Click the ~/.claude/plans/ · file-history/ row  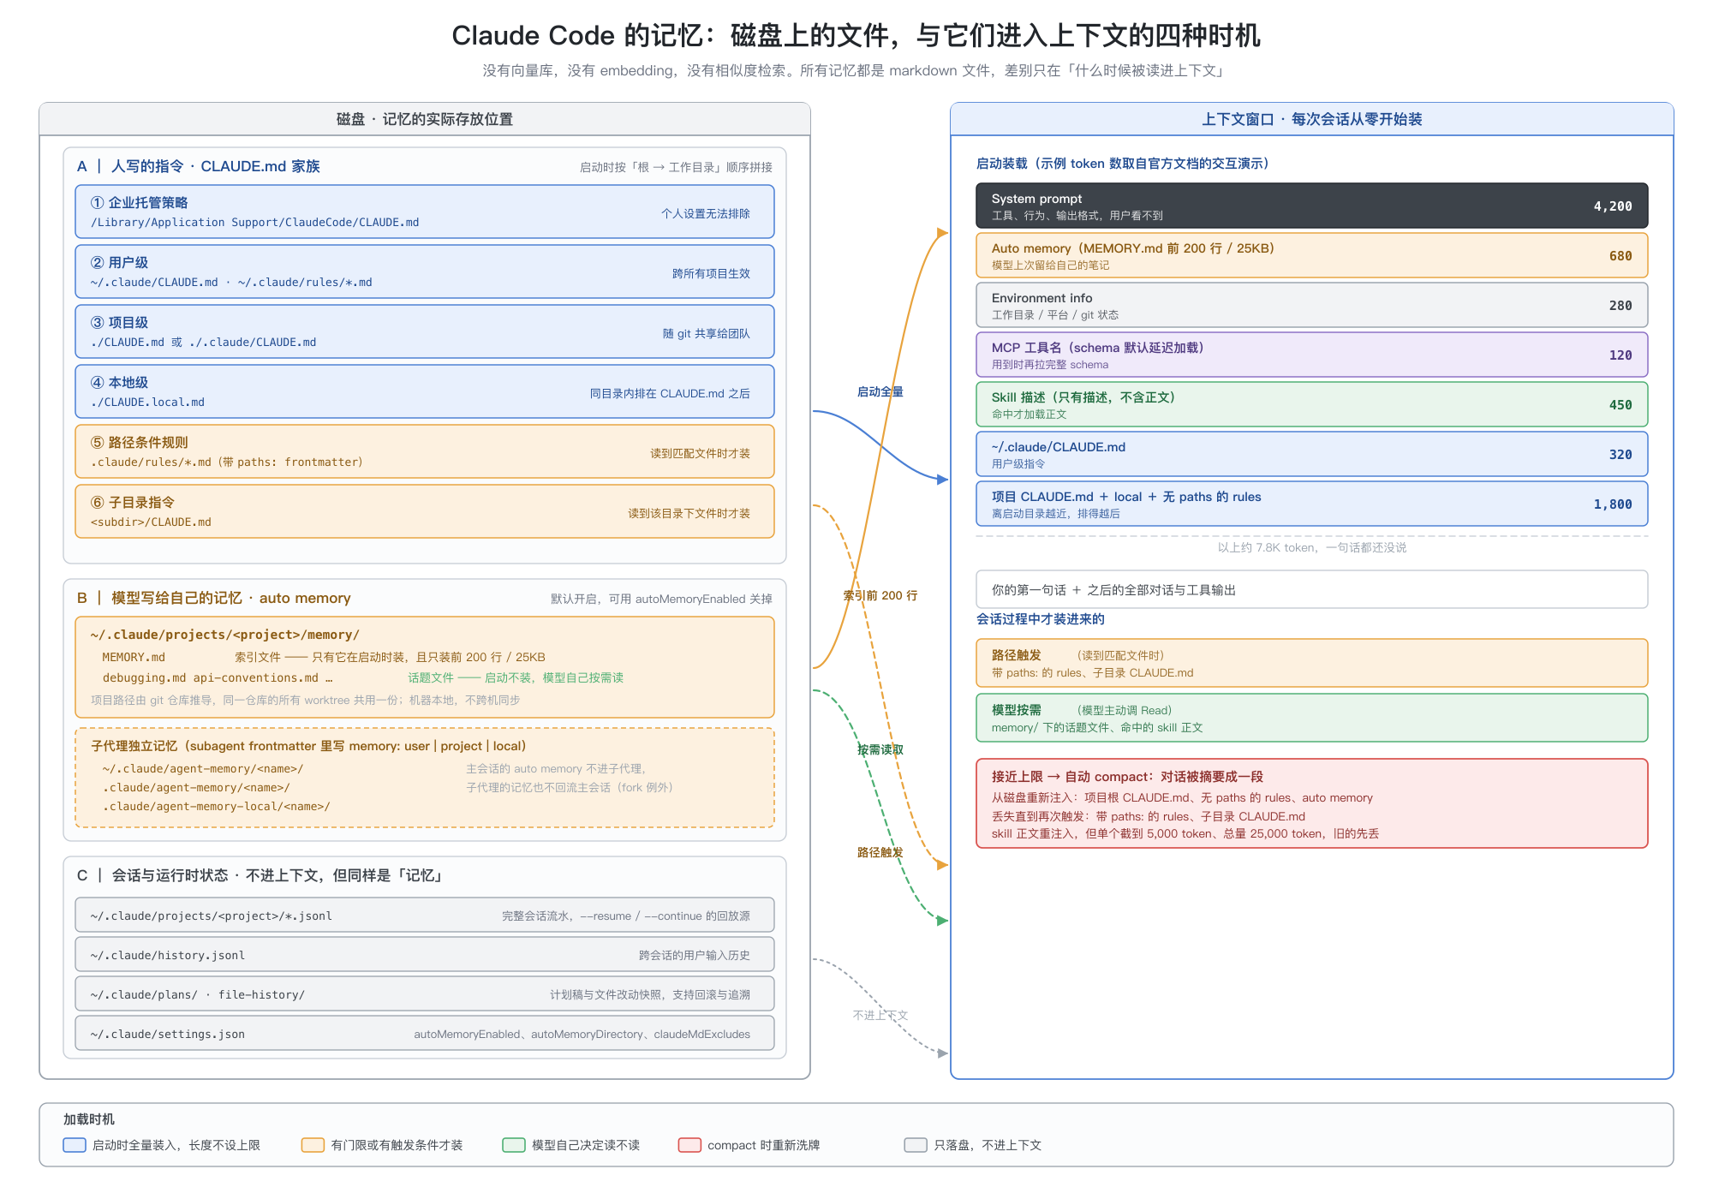(x=425, y=993)
